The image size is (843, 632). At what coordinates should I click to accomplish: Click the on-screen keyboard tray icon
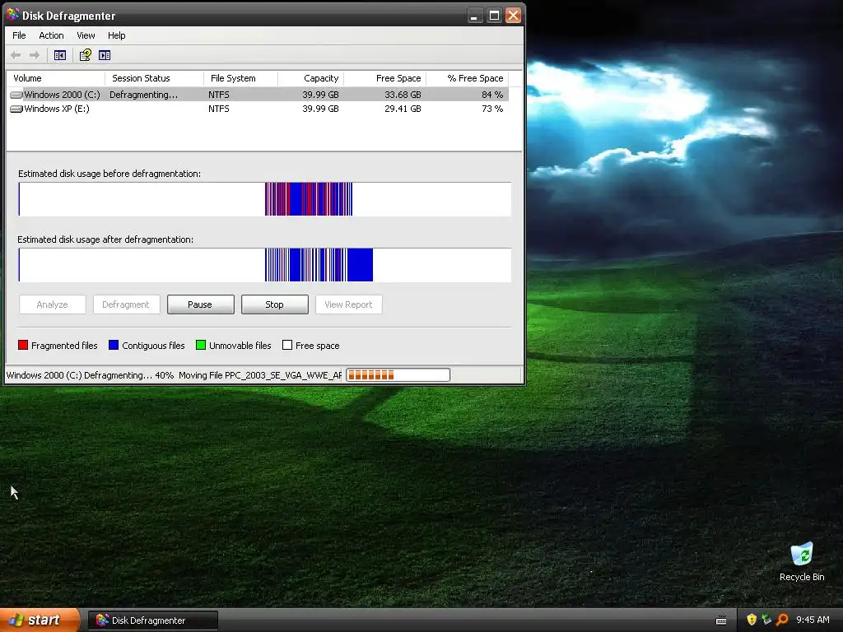pos(721,620)
